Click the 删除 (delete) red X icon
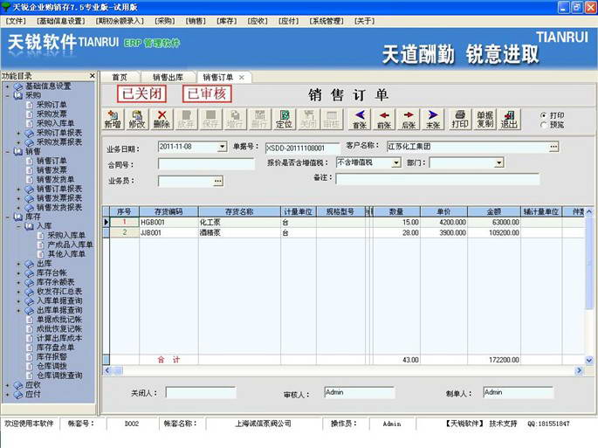Image resolution: width=598 pixels, height=448 pixels. tap(162, 119)
